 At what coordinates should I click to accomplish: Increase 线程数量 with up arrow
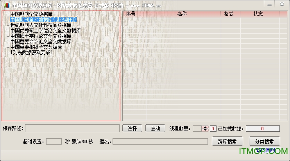pos(205,127)
